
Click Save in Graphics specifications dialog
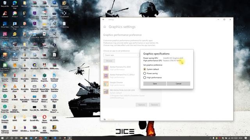coord(155,84)
